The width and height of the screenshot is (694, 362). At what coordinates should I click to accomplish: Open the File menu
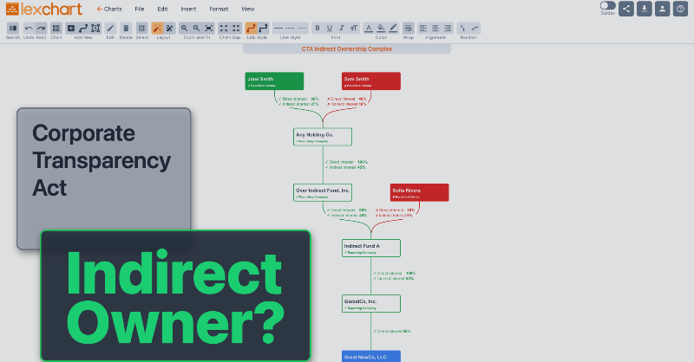[140, 9]
